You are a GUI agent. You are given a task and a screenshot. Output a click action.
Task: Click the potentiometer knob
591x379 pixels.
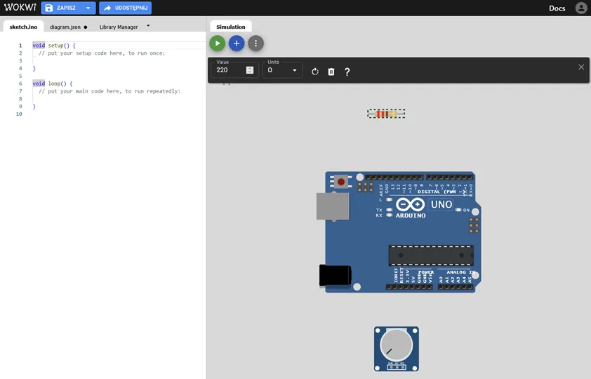(x=396, y=345)
